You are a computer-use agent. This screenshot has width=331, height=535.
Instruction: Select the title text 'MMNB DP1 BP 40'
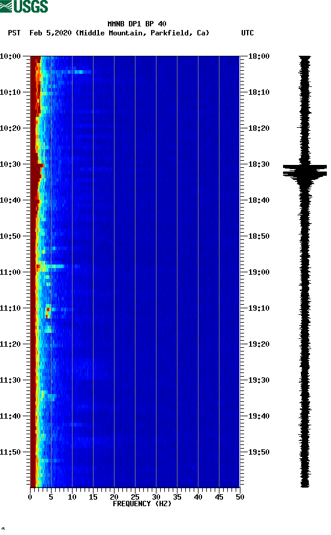pos(137,24)
